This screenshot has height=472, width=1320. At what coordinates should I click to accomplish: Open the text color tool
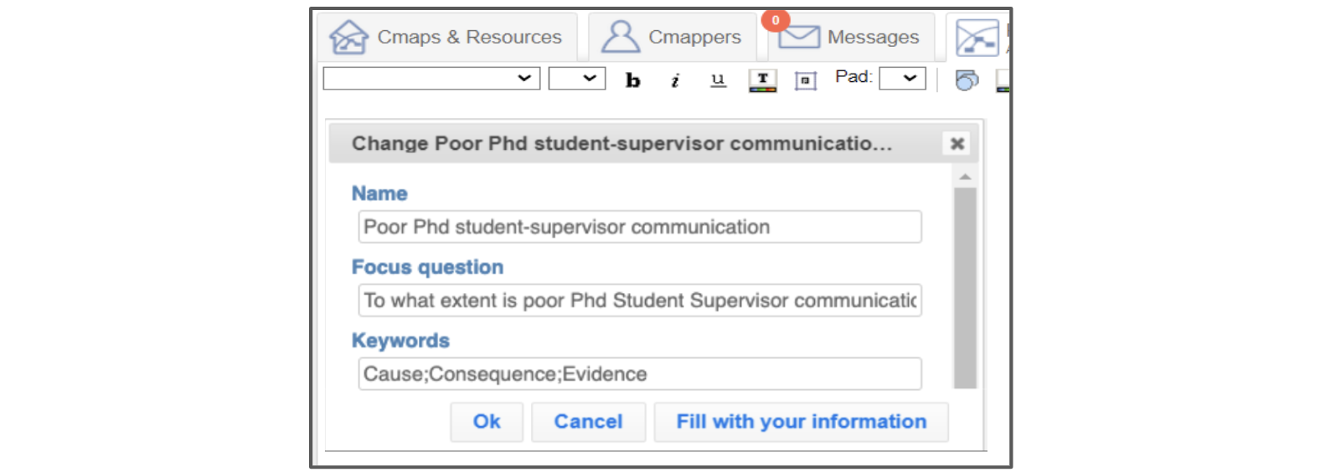[762, 80]
